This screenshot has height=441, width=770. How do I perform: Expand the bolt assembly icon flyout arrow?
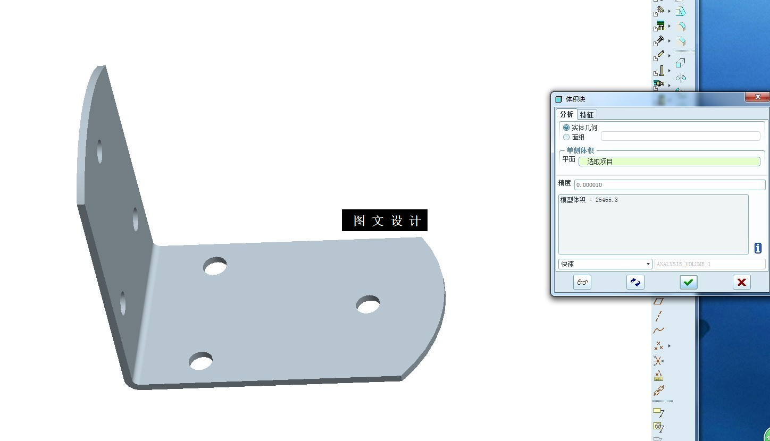(669, 85)
